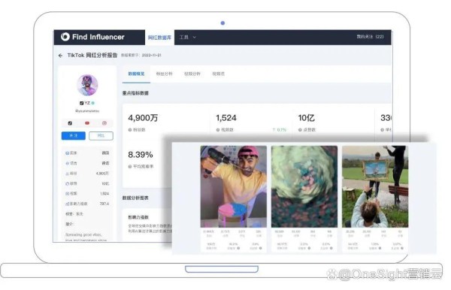Switch to the 粉丝分析 tab
Screen dimensions: 451x290
click(164, 74)
